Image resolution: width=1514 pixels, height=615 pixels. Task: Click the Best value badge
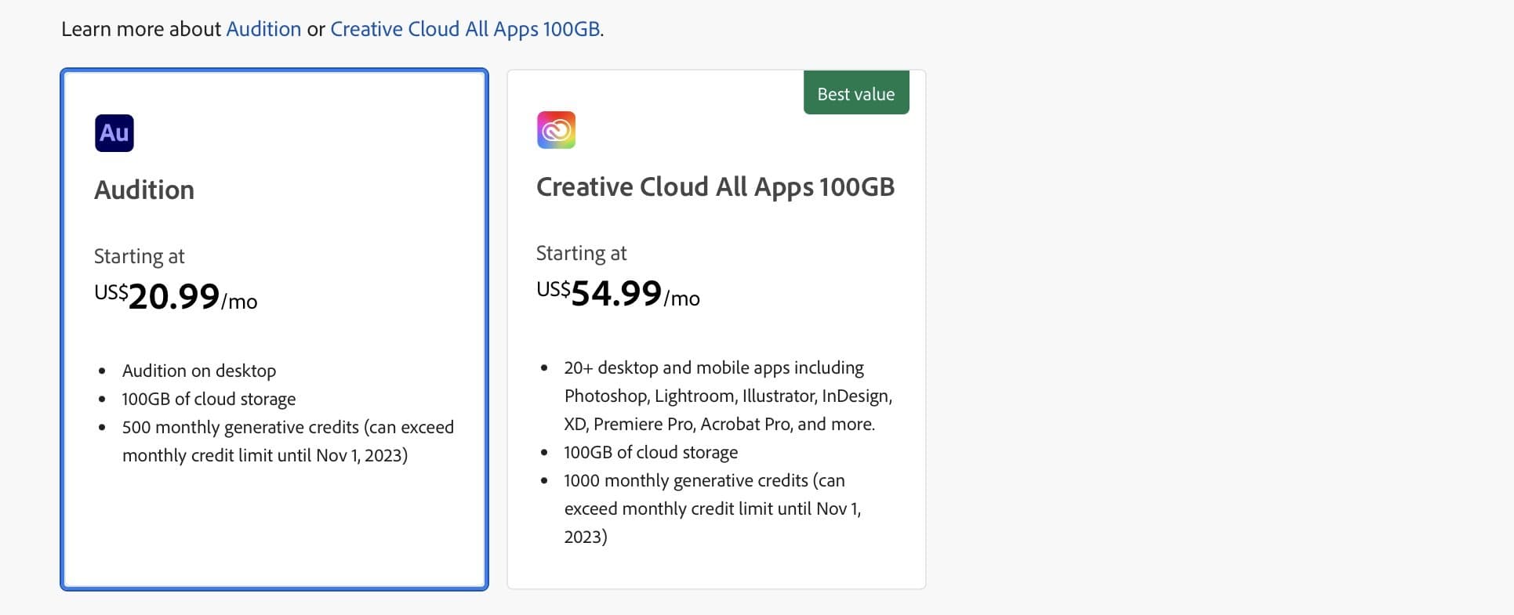pyautogui.click(x=856, y=93)
